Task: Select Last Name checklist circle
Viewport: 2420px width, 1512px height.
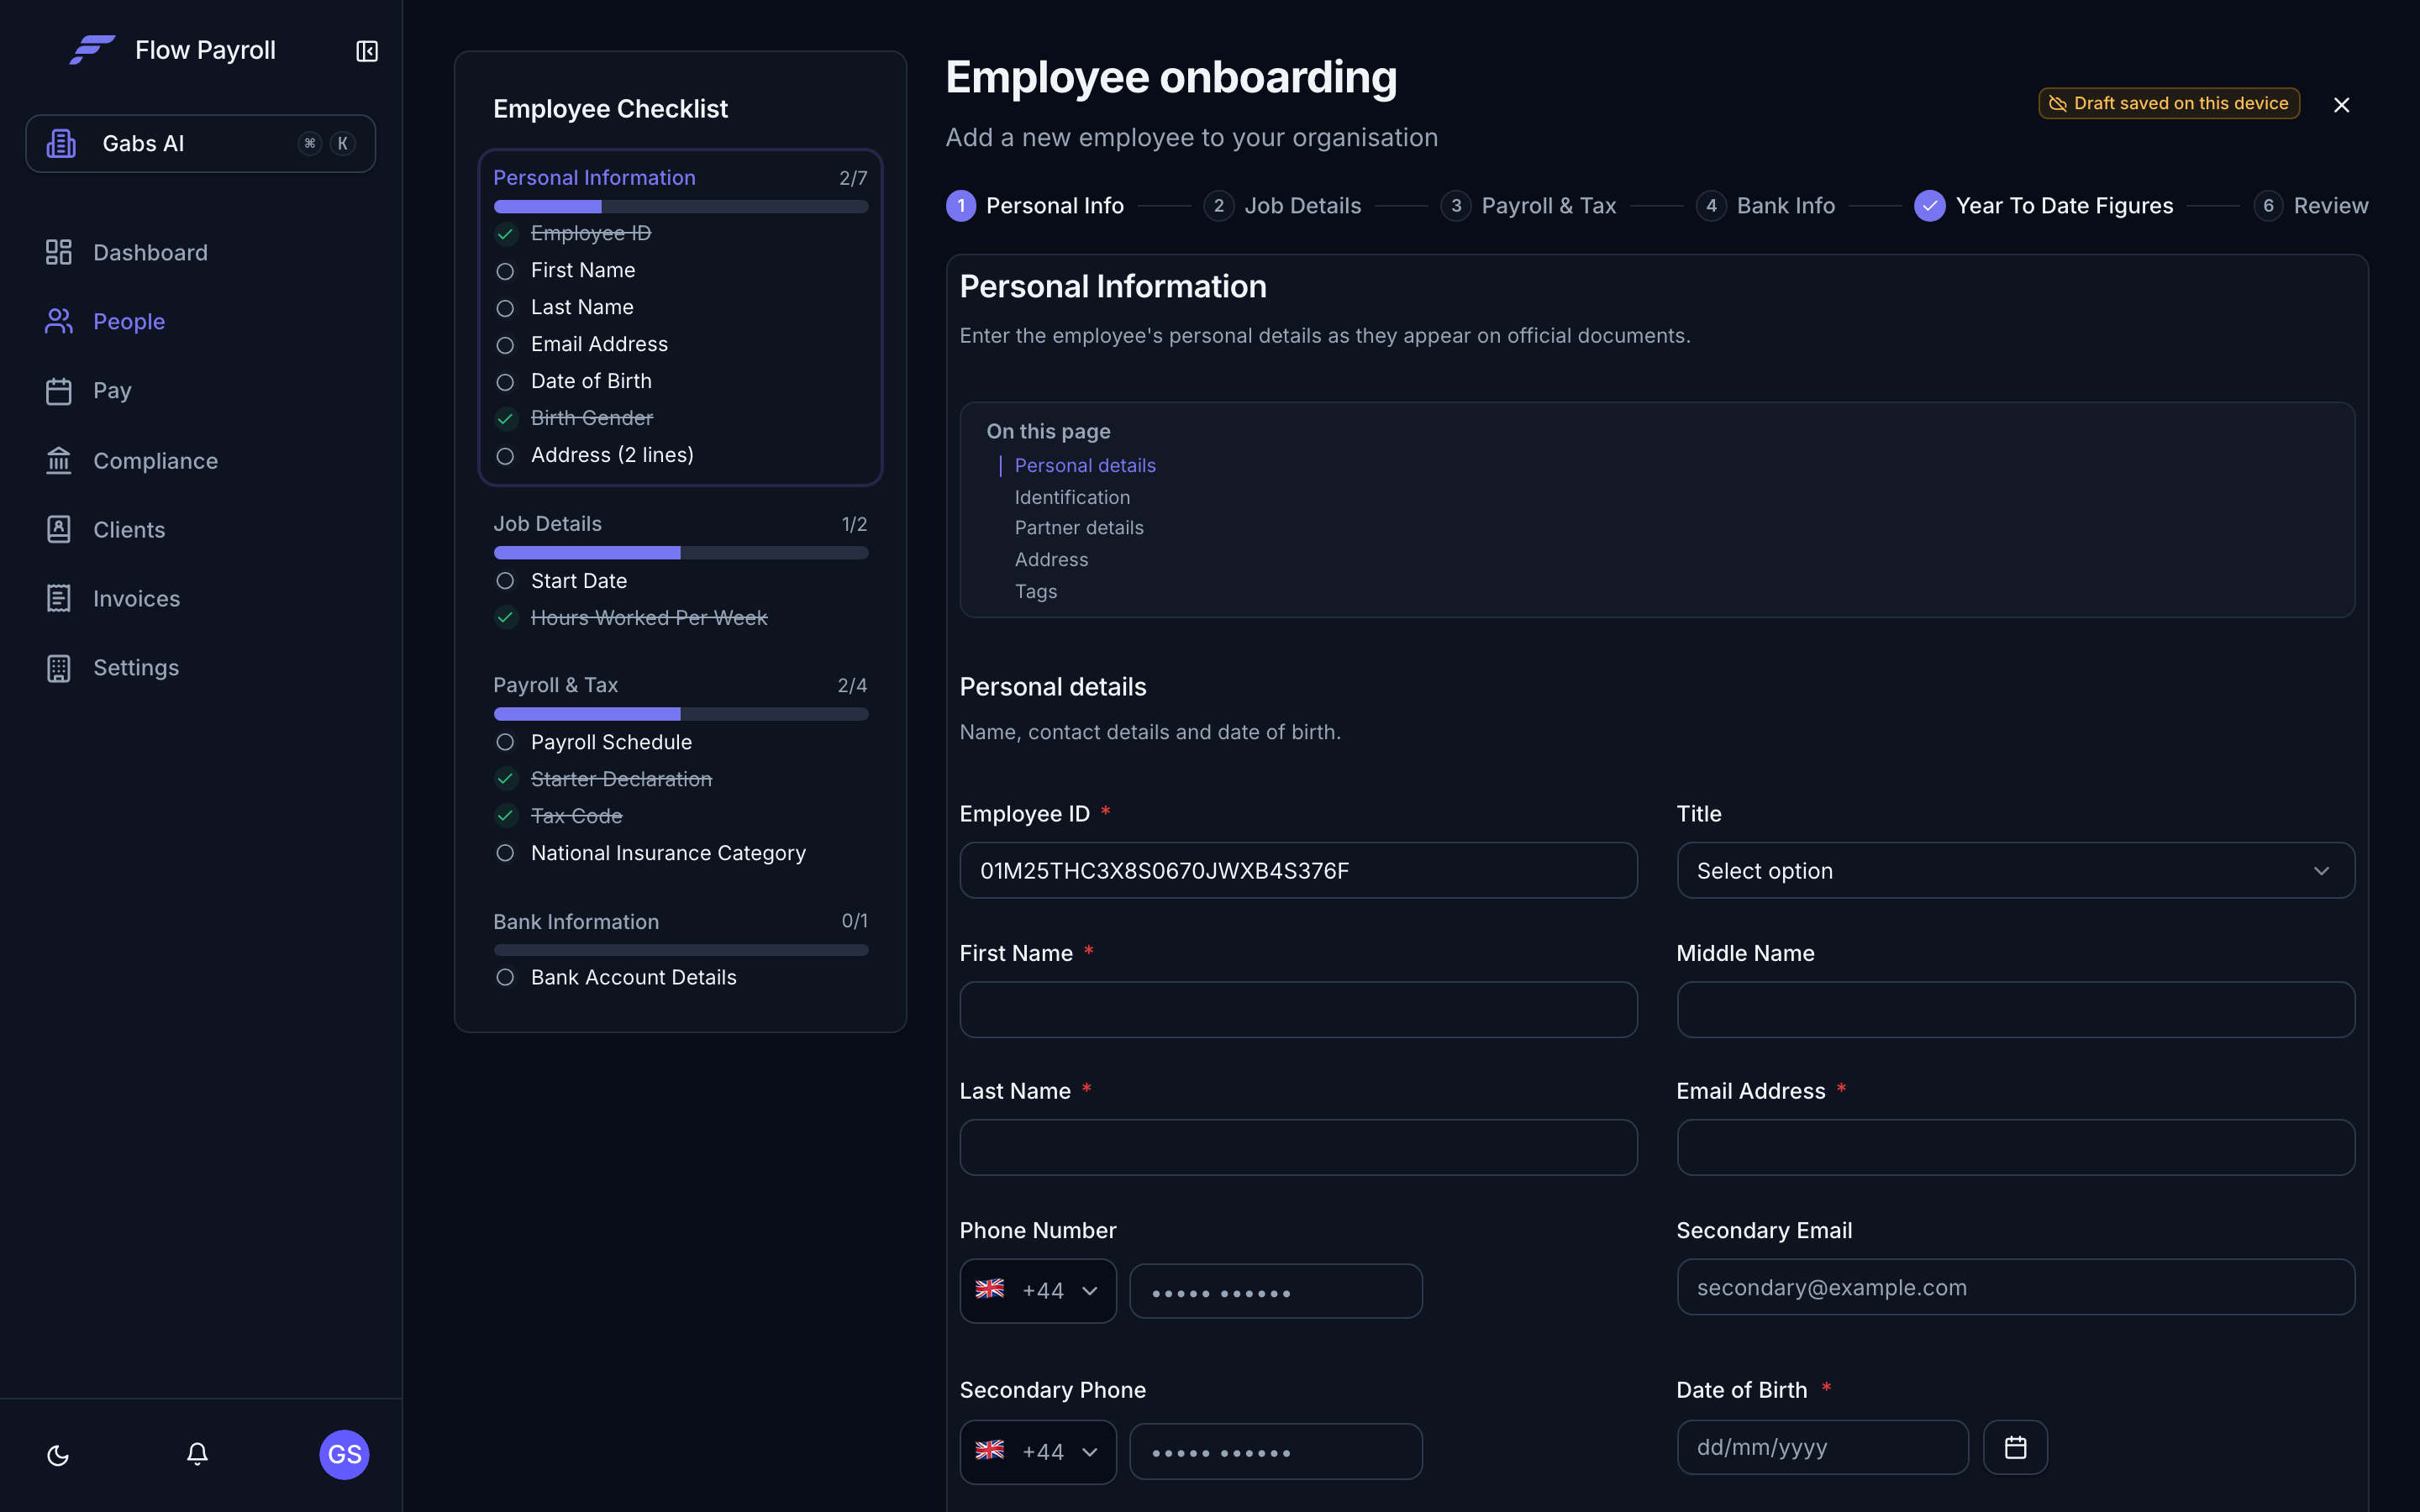Action: pos(505,308)
